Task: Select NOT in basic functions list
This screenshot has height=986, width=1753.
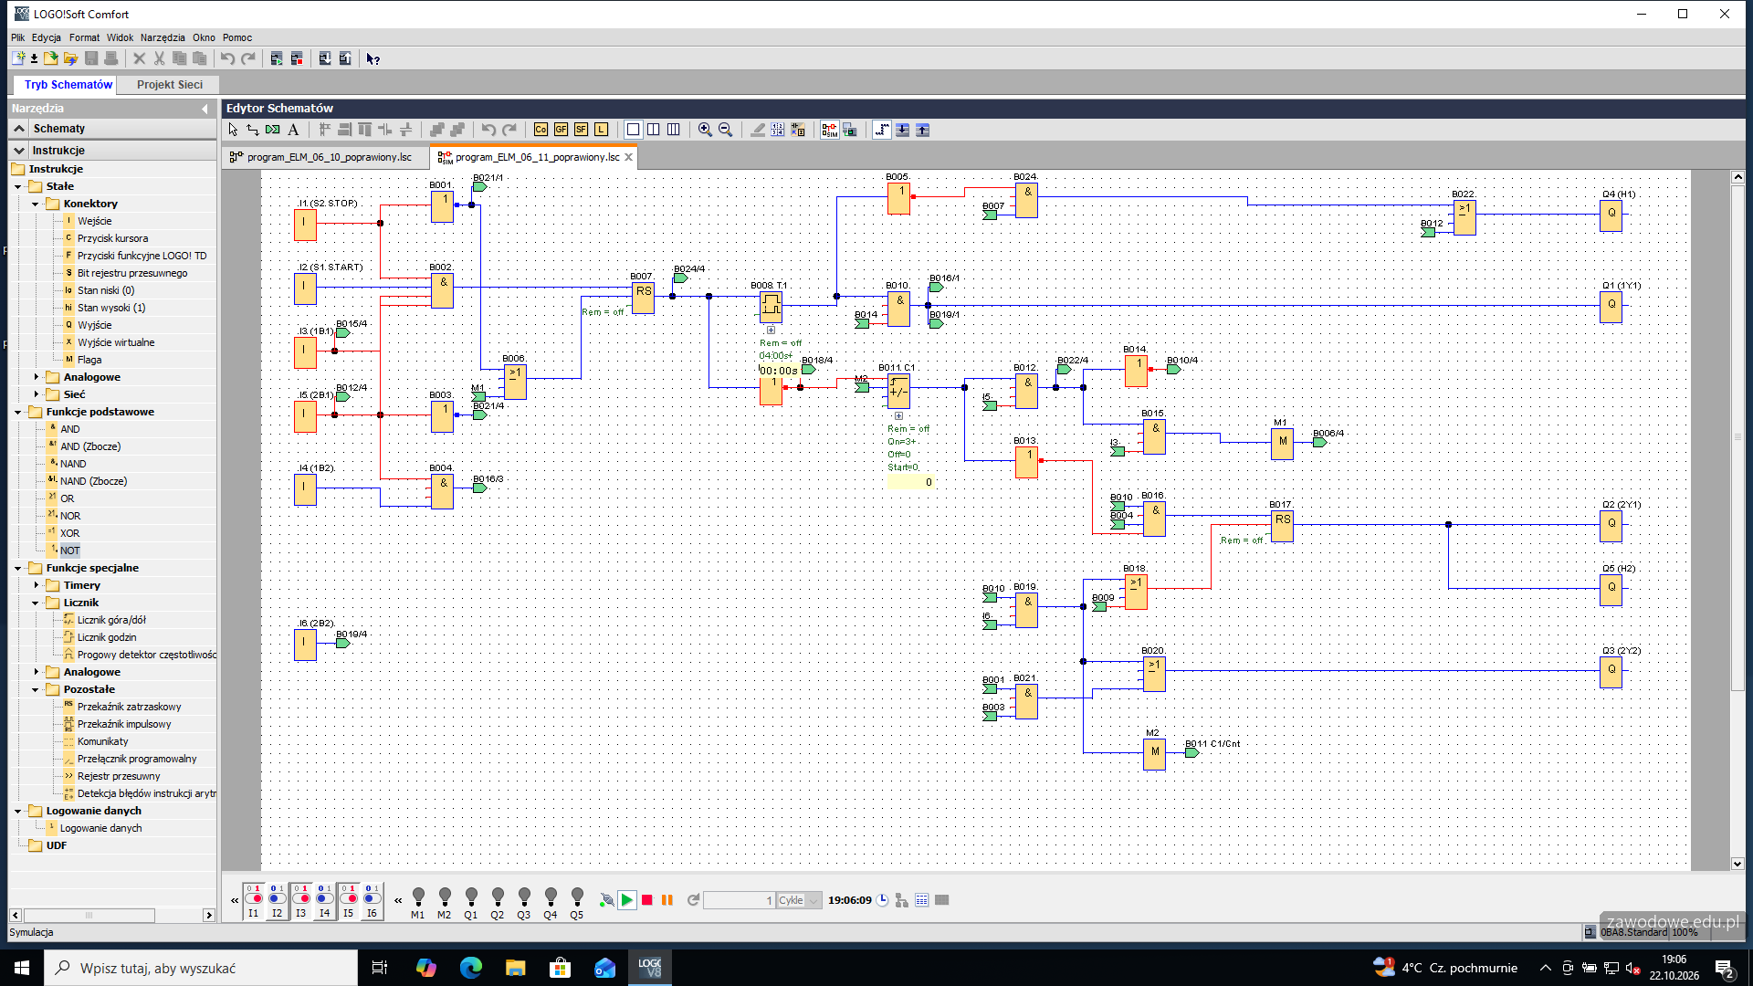Action: tap(70, 551)
